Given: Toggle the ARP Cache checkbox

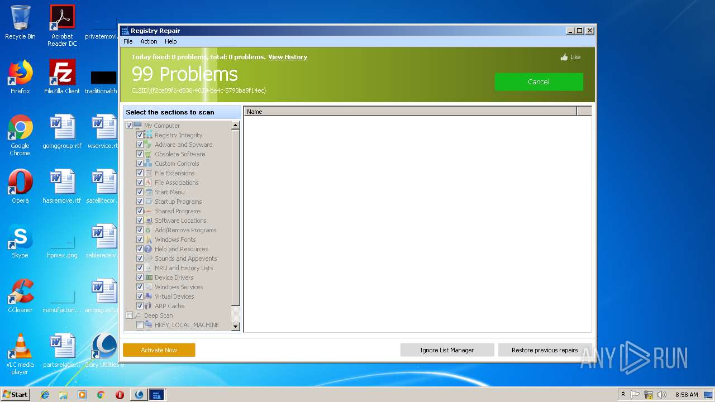Looking at the screenshot, I should (140, 306).
